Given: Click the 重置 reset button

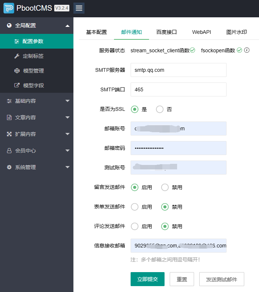Looking at the screenshot, I should tap(182, 279).
